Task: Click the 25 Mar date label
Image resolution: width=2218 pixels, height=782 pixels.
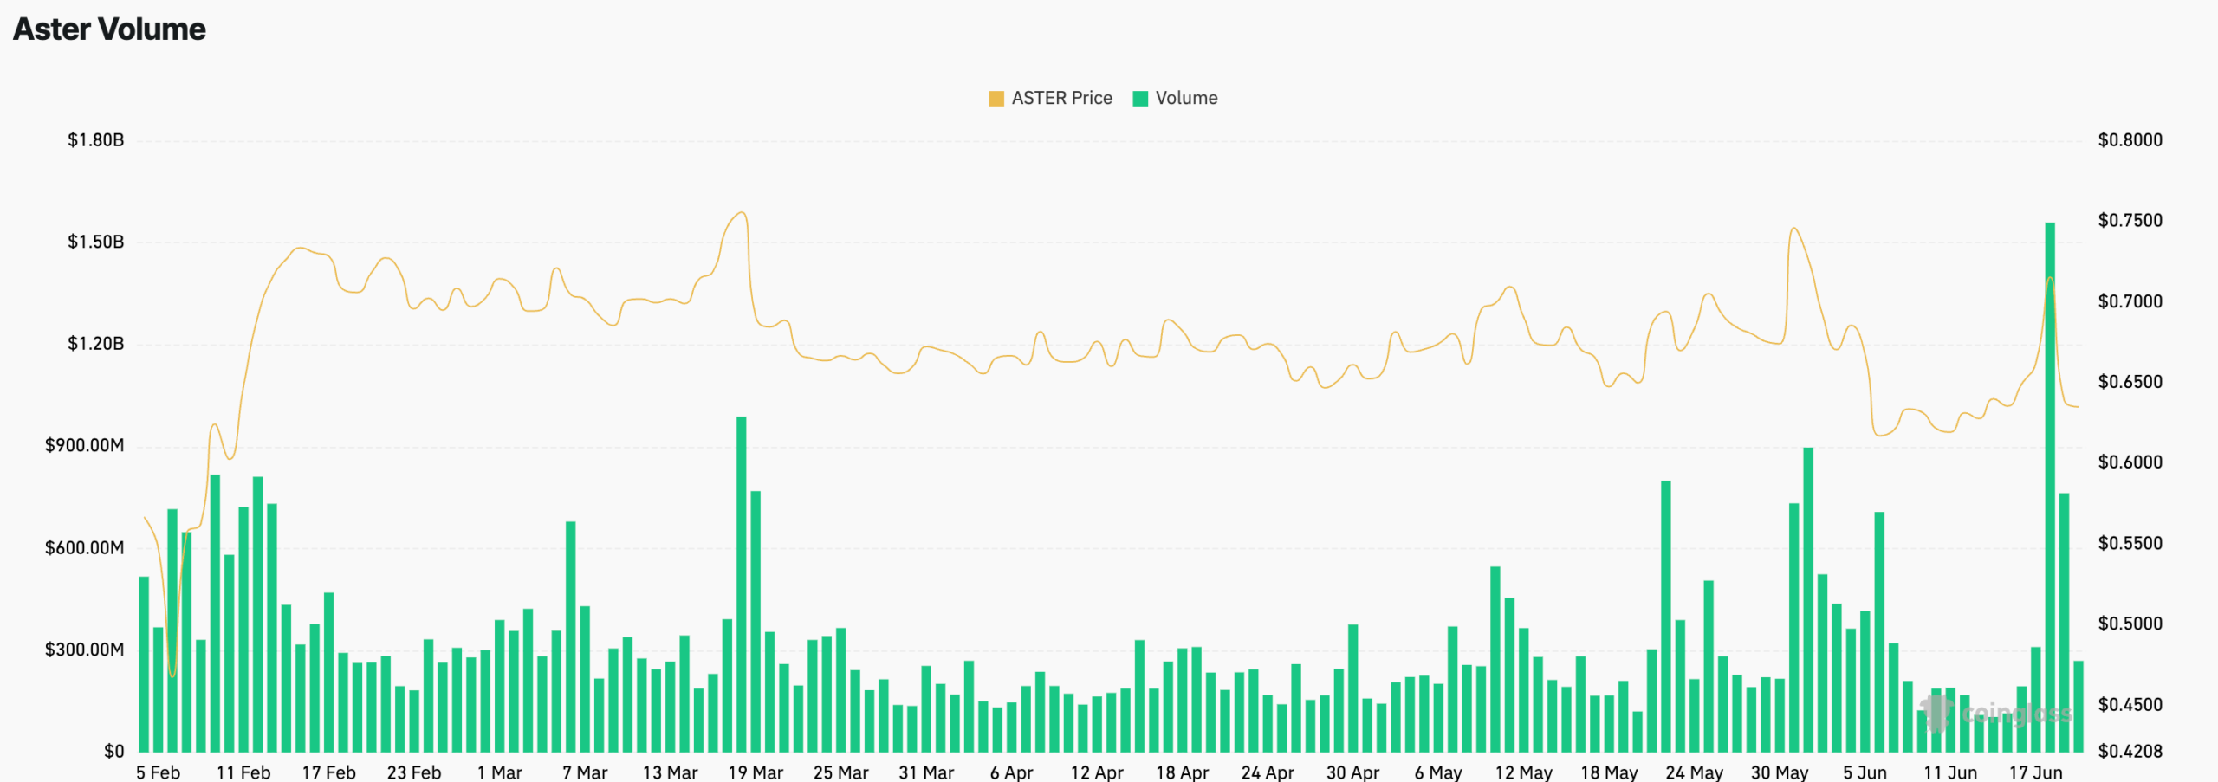Action: pos(841,772)
